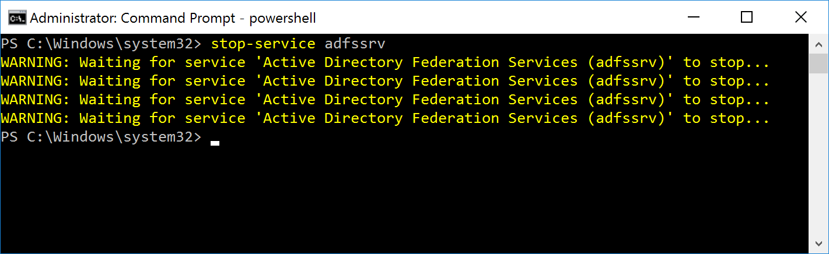
Task: Minimize the Command Prompt window
Action: click(693, 17)
